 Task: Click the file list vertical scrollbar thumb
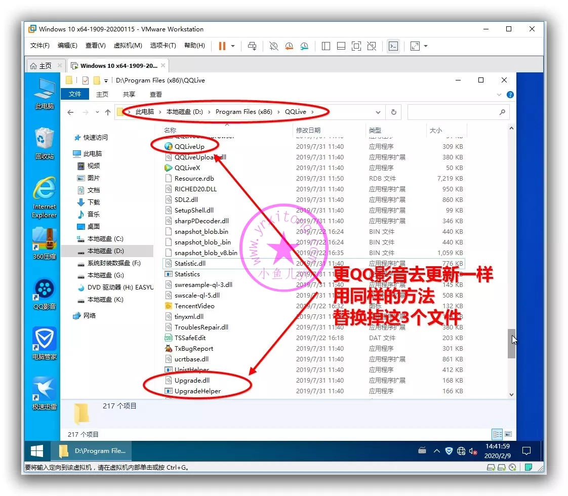coord(511,344)
